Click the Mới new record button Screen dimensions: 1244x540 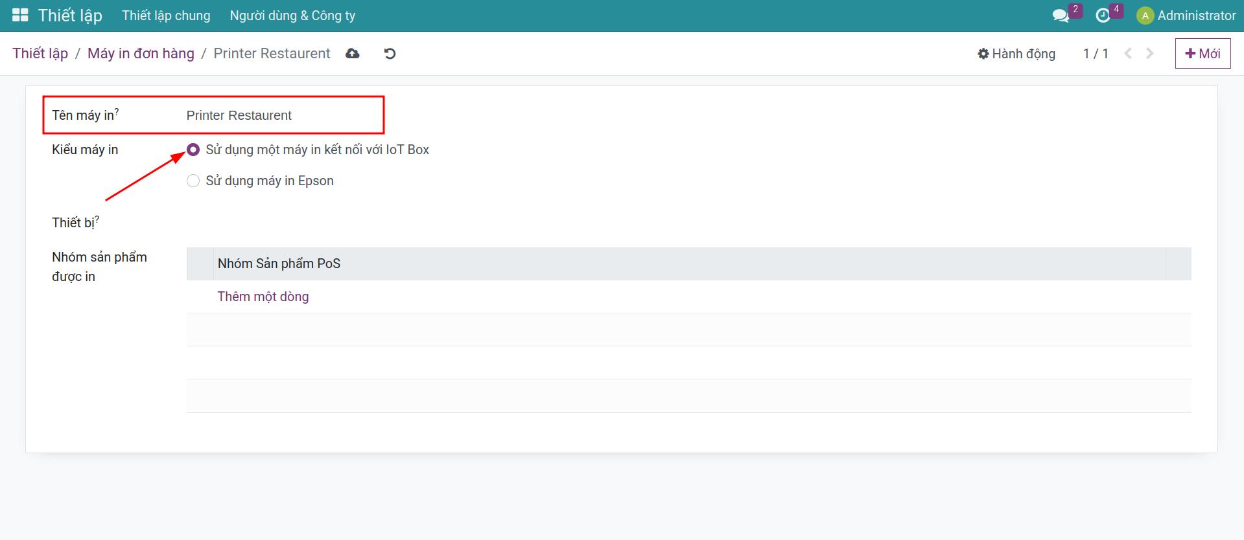(x=1203, y=54)
